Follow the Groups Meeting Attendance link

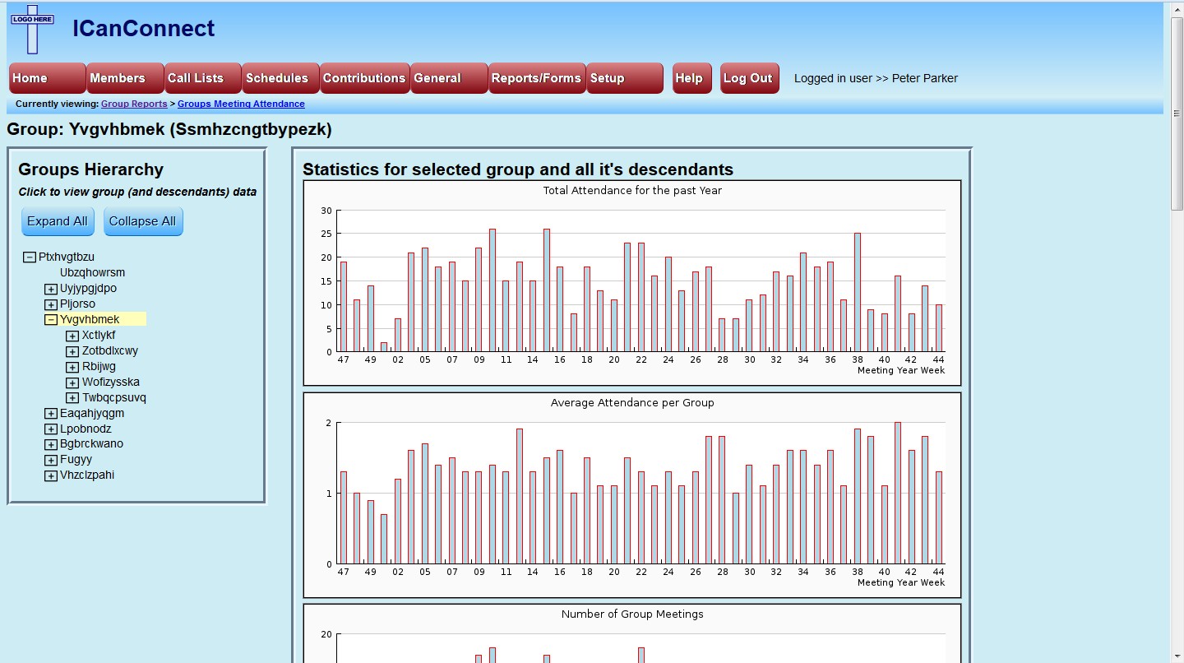(241, 104)
